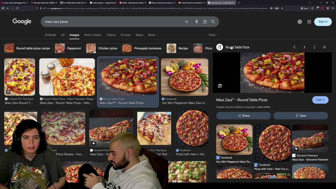336x189 pixels.
Task: Close the image preview panel
Action: (324, 47)
